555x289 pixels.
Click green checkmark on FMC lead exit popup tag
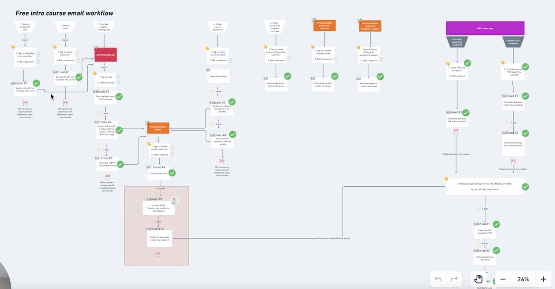(468, 63)
